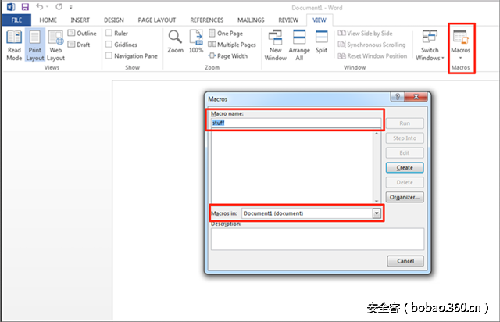Click Create to make the macro

pos(405,167)
